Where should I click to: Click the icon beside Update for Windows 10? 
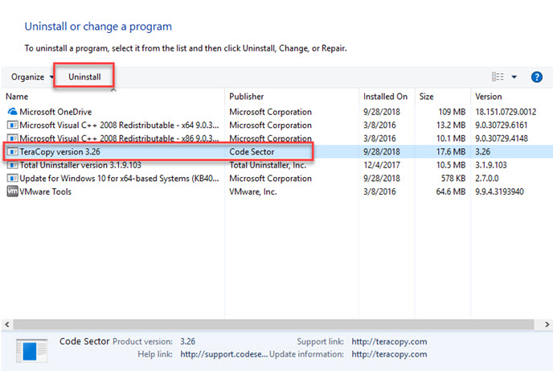point(12,179)
